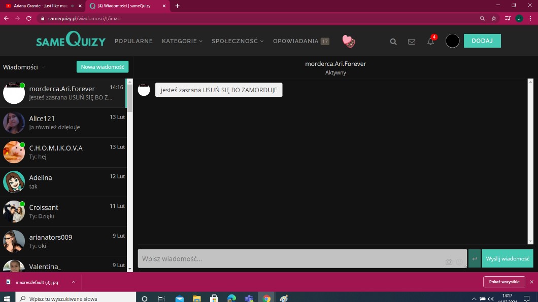Click the Nowa wiadomość button
The width and height of the screenshot is (538, 302).
pyautogui.click(x=103, y=67)
